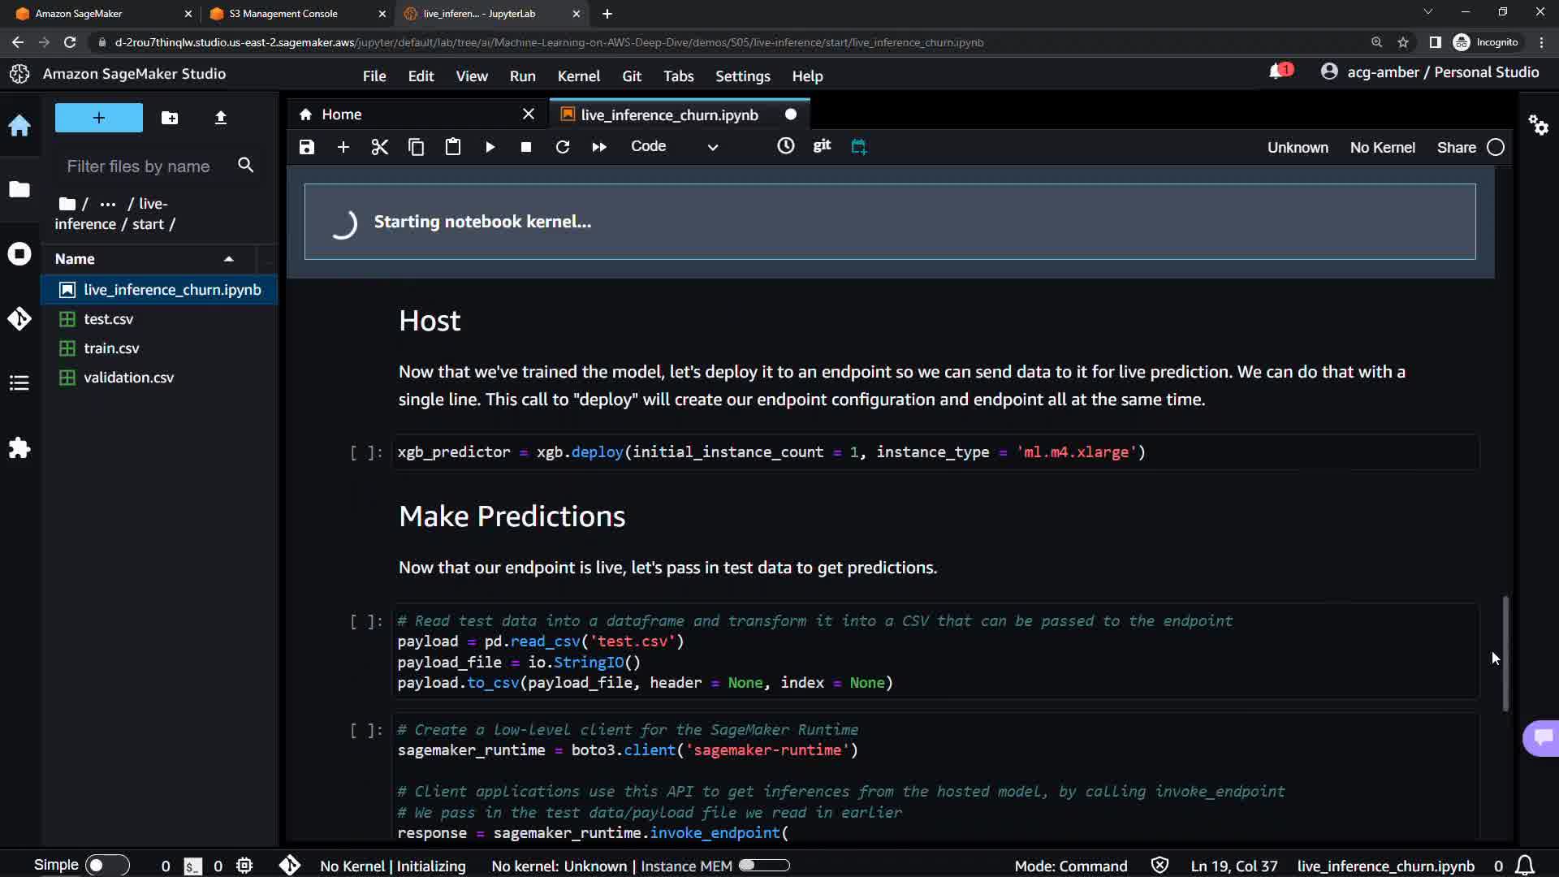Open test.csv in file browser
Viewport: 1559px width, 877px height.
pos(108,319)
